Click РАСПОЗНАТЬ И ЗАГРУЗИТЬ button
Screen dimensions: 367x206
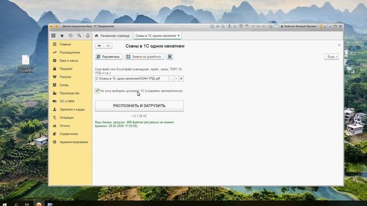(139, 106)
